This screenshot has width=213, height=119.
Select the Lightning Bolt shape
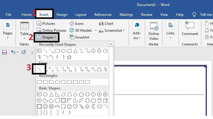click(x=81, y=106)
